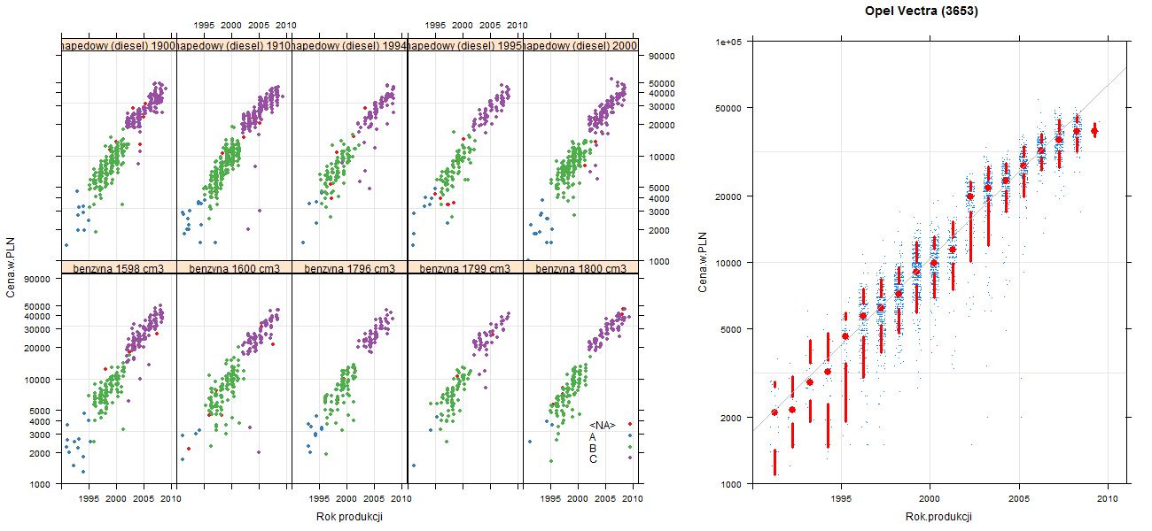Select the "benzyna 1800 cm3" panel strip
This screenshot has height=531, width=1152.
click(580, 267)
